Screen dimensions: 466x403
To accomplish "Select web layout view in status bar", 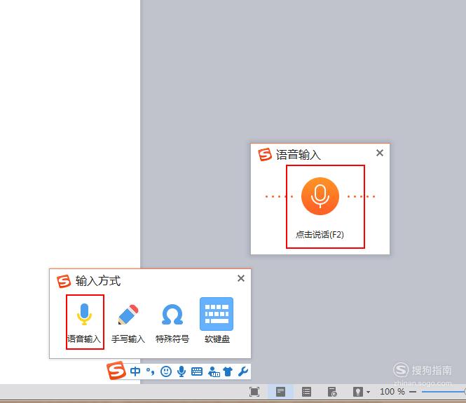I will tap(332, 392).
